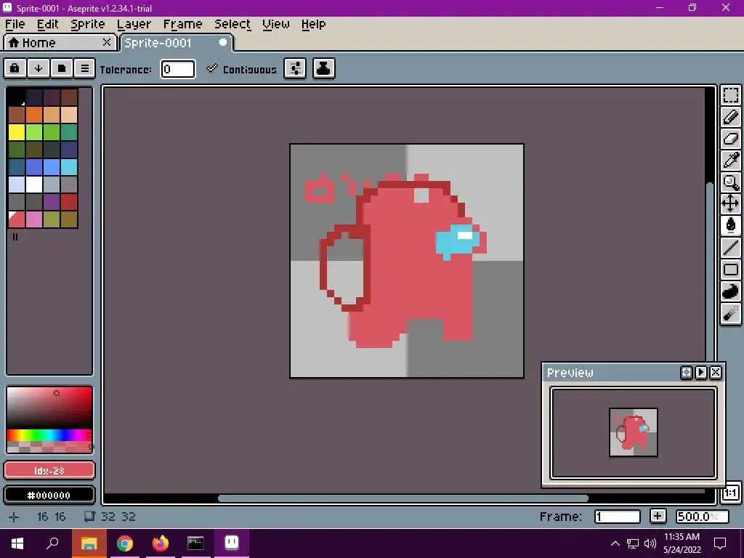
Task: Select the Paint Bucket tool
Action: pos(731,226)
